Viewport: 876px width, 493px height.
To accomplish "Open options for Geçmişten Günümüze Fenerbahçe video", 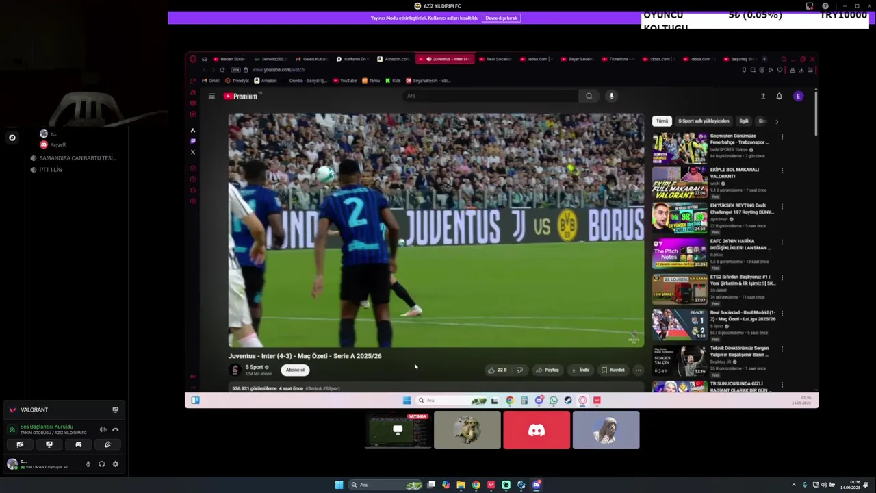I will 782,137.
